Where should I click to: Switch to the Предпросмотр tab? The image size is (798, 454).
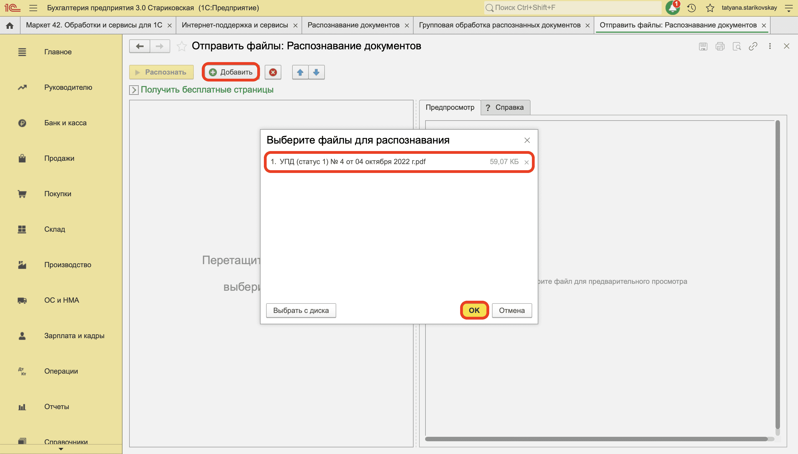(450, 108)
